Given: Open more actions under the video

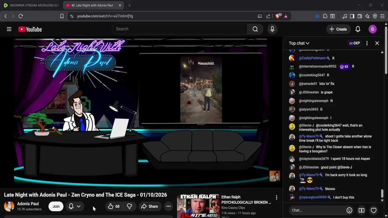Looking at the screenshot, I should 169,206.
